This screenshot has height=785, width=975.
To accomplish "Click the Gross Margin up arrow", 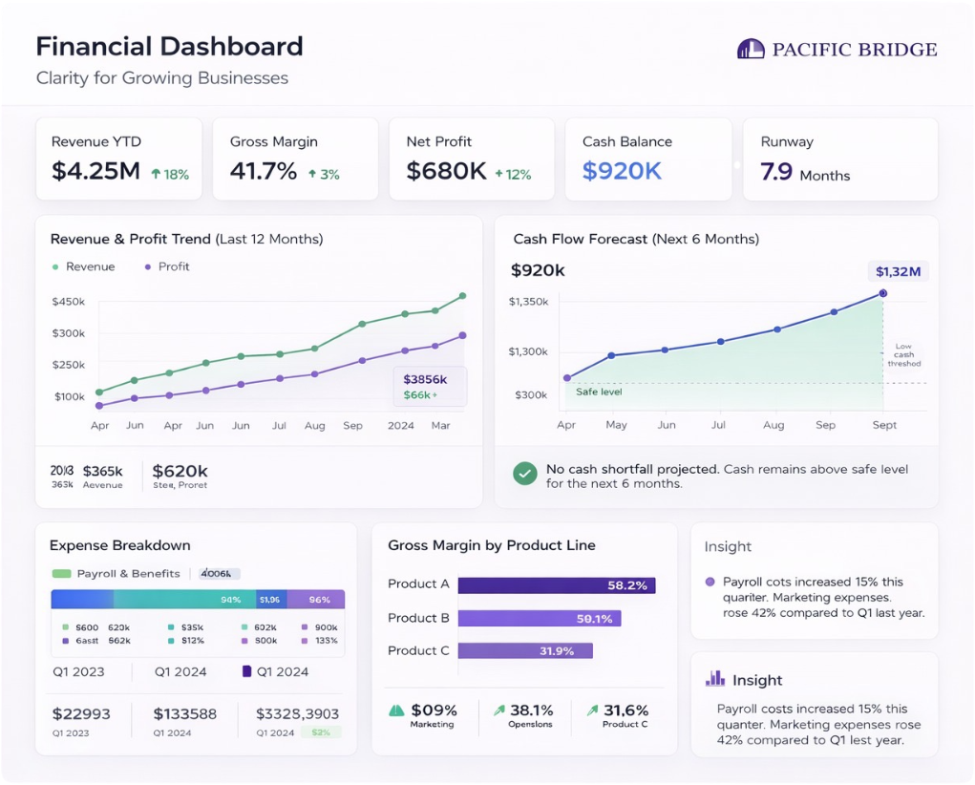I will (x=311, y=175).
